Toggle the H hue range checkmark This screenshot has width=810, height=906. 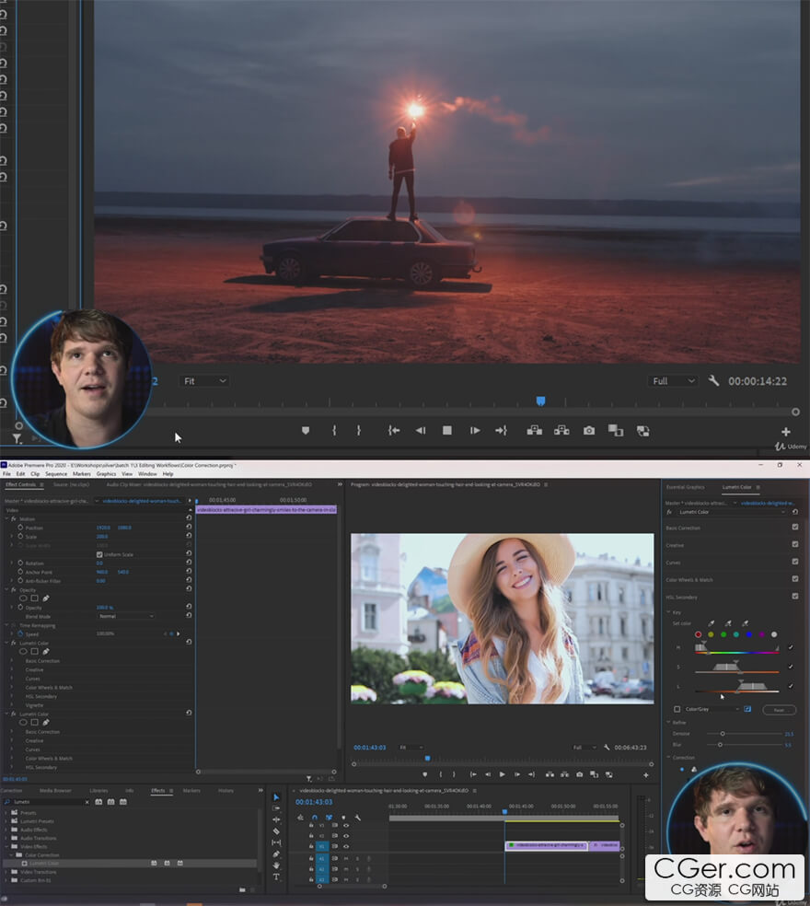pos(791,647)
